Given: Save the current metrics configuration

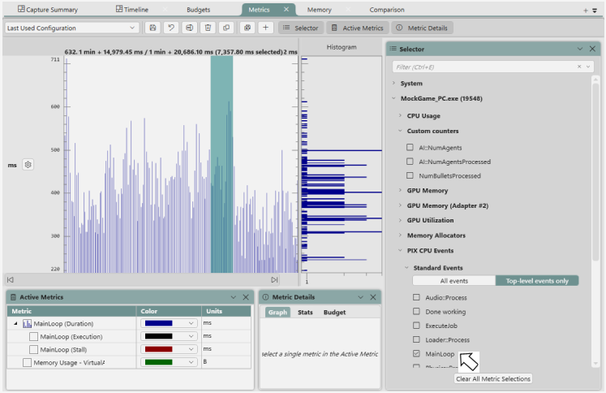Looking at the screenshot, I should coord(153,28).
